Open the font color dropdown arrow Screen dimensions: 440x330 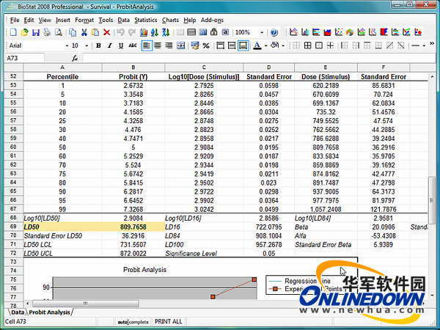[265, 45]
